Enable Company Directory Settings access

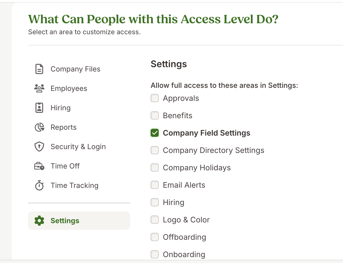155,150
